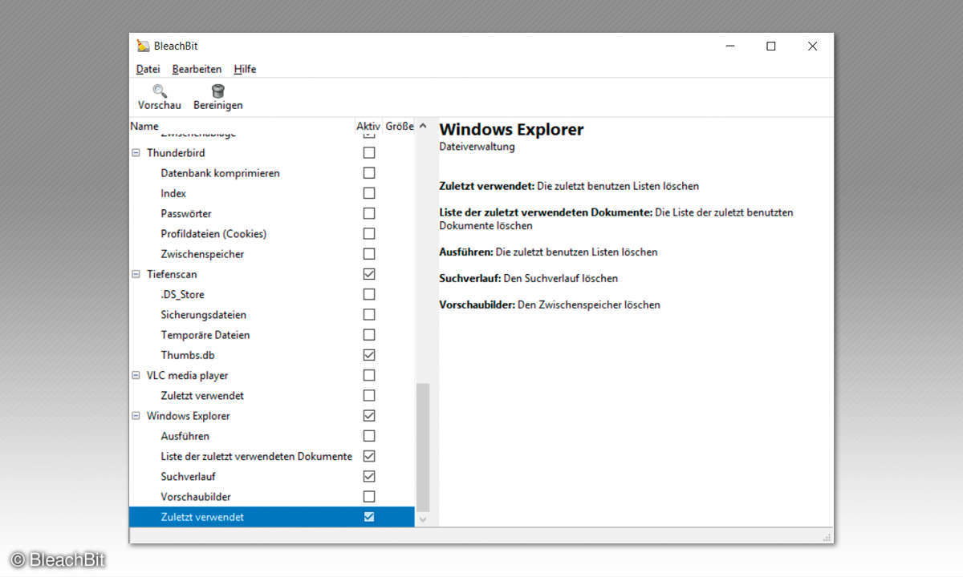Viewport: 963px width, 577px height.
Task: Click the BleachBit title bar app icon
Action: point(143,46)
